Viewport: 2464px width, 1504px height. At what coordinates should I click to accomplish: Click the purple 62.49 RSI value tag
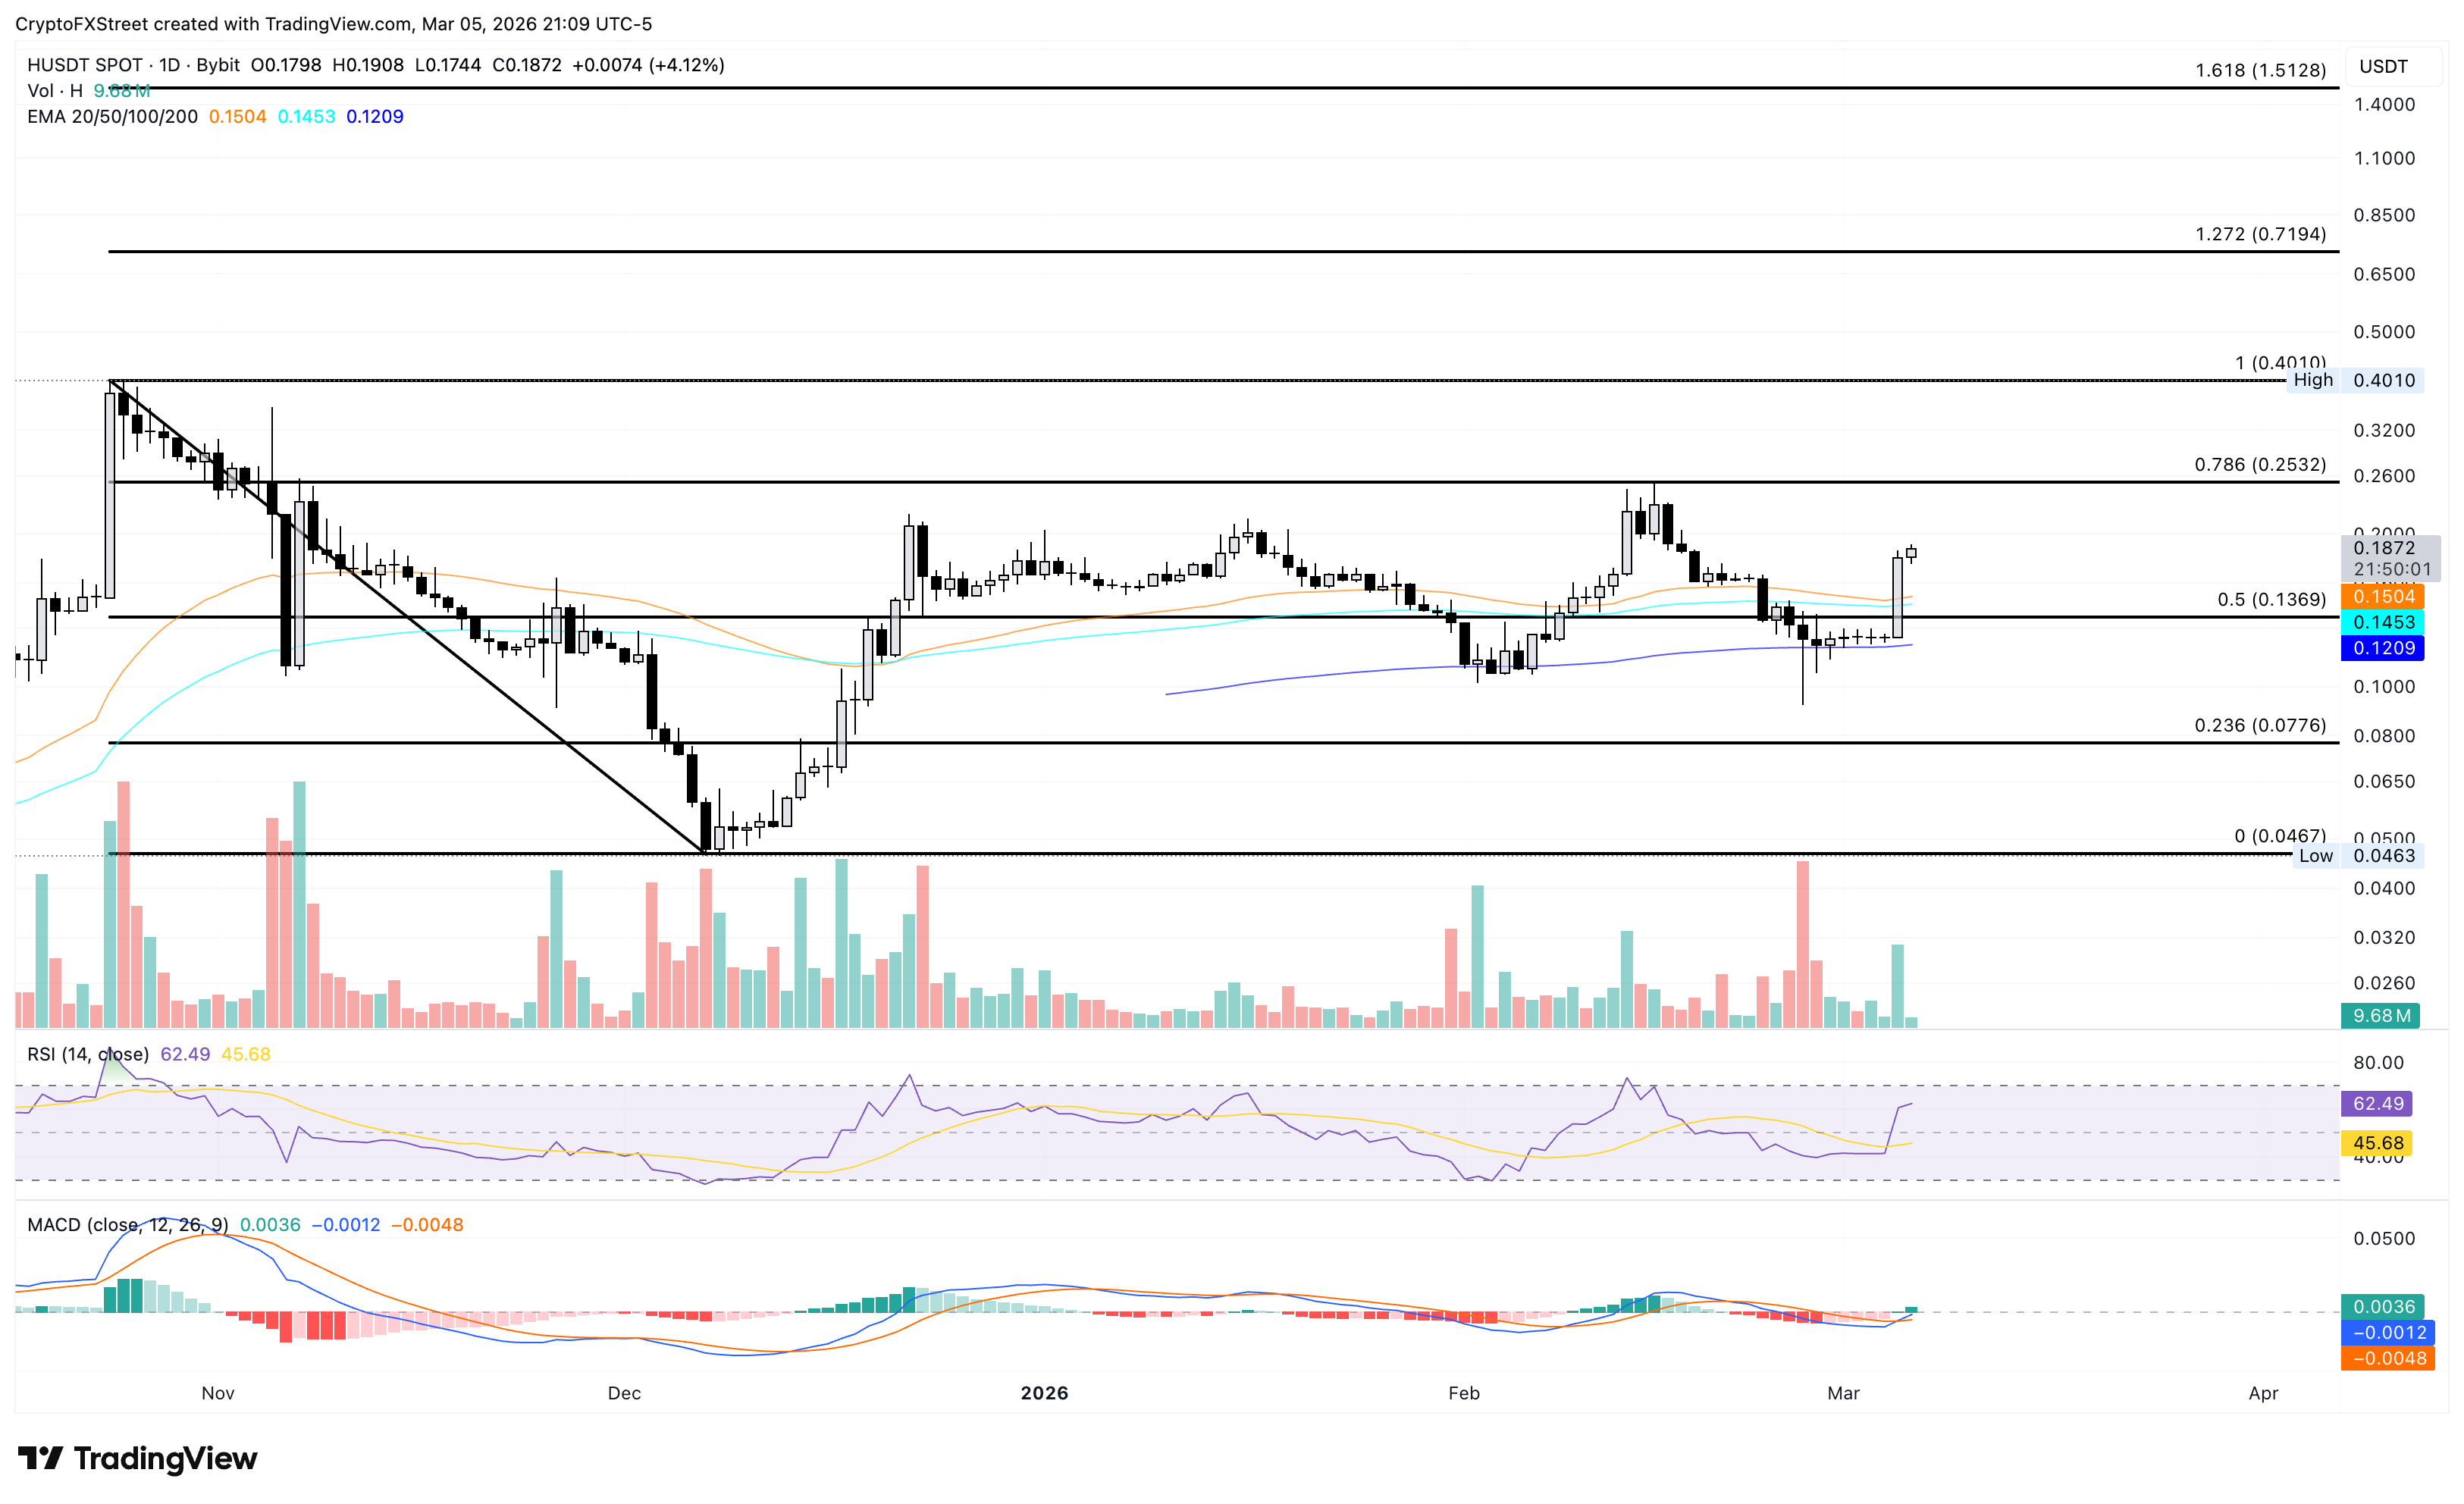(2377, 1104)
